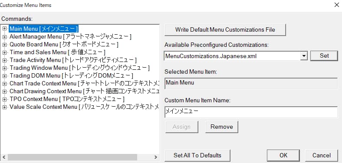Viewport: 342px width, 163px height.
Task: Expand the Trade Activity Menu node
Action: click(x=4, y=60)
